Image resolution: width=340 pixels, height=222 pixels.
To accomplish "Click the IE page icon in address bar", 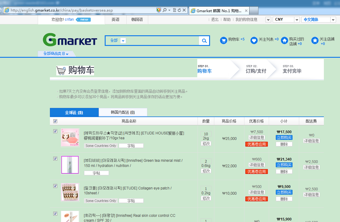I will pyautogui.click(x=7, y=10).
